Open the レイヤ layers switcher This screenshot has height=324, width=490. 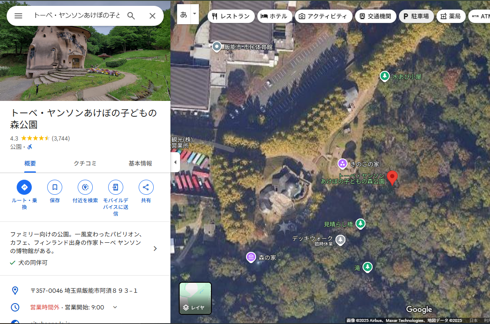[195, 298]
